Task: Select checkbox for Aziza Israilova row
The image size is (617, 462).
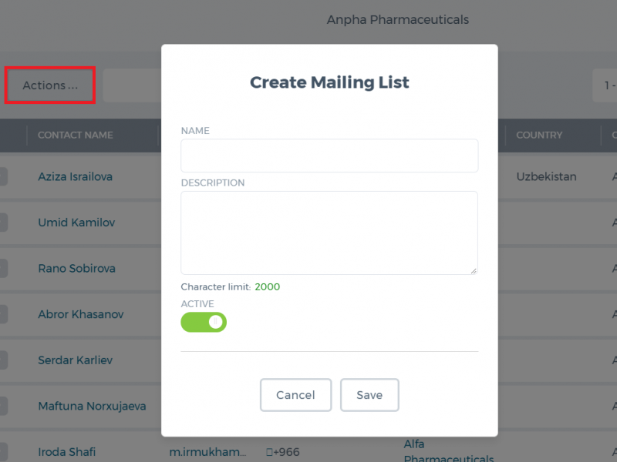Action: [x=3, y=177]
